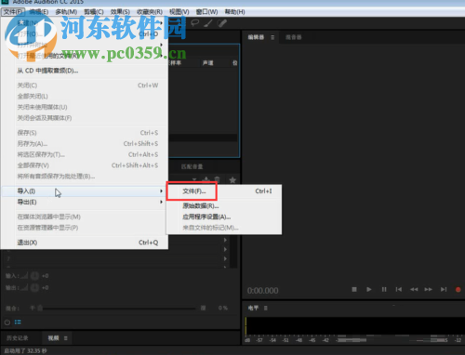This screenshot has height=355, width=465.
Task: Toggle the blue list view icon
Action: coord(18,322)
